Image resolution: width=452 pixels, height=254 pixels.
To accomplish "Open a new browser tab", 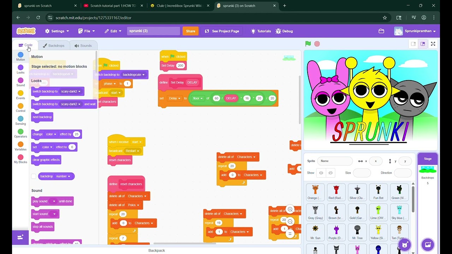I will pos(285,6).
